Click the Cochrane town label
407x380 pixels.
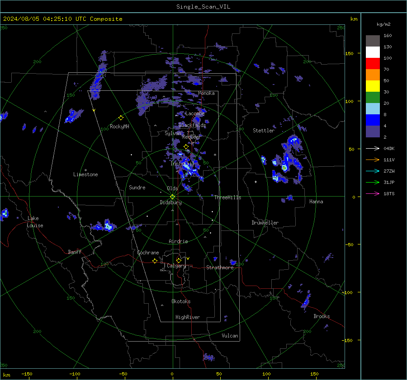[148, 253]
